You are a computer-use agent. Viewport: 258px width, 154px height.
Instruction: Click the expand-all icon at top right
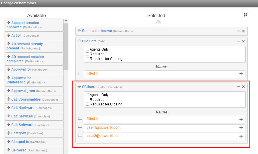245,15
